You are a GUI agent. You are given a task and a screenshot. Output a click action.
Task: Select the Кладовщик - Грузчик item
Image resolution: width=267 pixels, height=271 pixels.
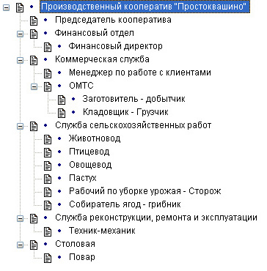[125, 112]
